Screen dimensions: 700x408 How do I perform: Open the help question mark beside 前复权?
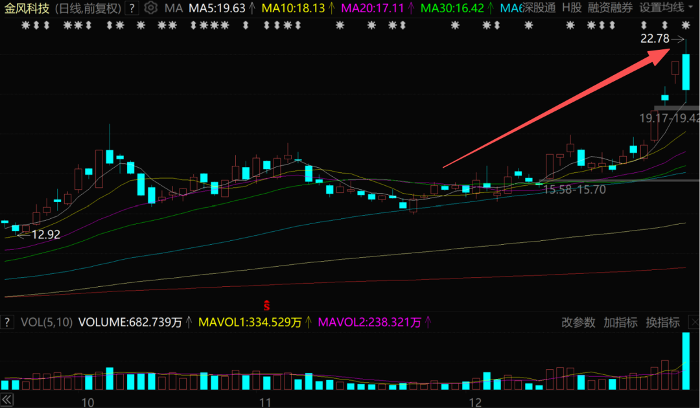pyautogui.click(x=131, y=8)
